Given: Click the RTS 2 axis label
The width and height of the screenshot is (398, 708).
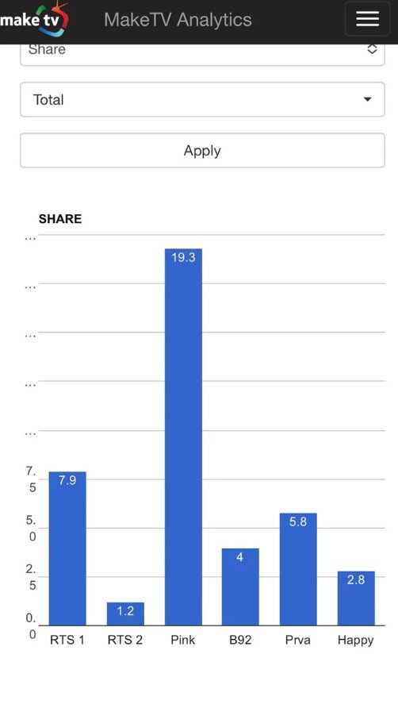Looking at the screenshot, I should click(x=125, y=641).
